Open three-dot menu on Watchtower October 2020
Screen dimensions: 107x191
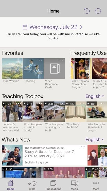click(83, 147)
